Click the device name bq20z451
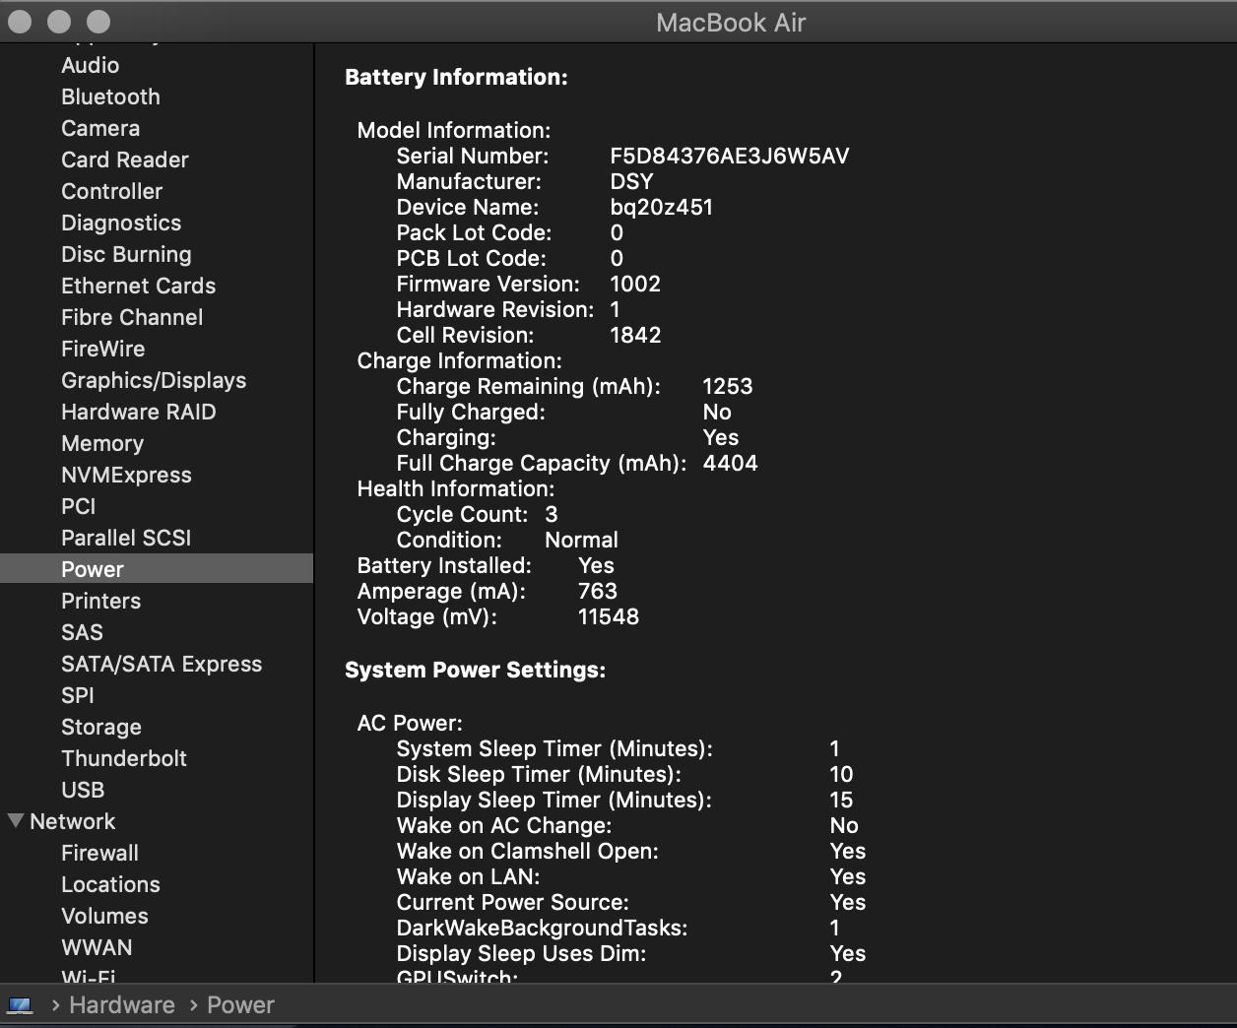The height and width of the screenshot is (1028, 1237). tap(661, 207)
